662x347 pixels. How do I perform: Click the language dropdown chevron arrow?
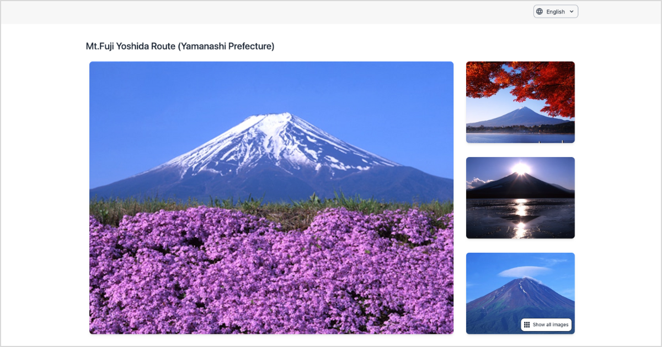572,12
